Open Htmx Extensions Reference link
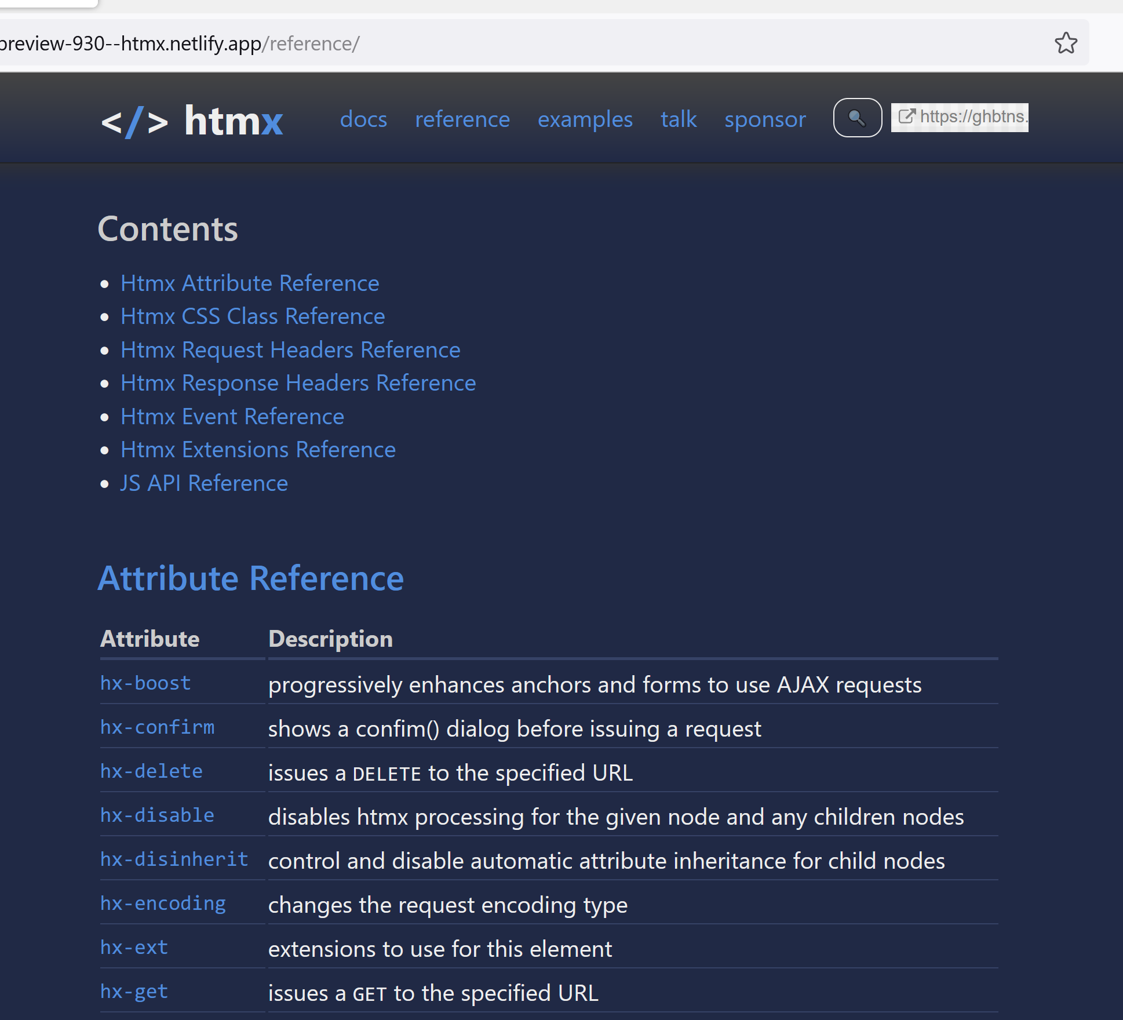 coord(258,450)
